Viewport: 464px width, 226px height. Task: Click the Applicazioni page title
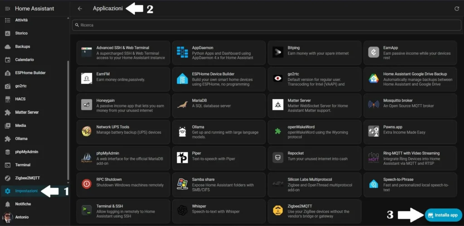[x=108, y=9]
